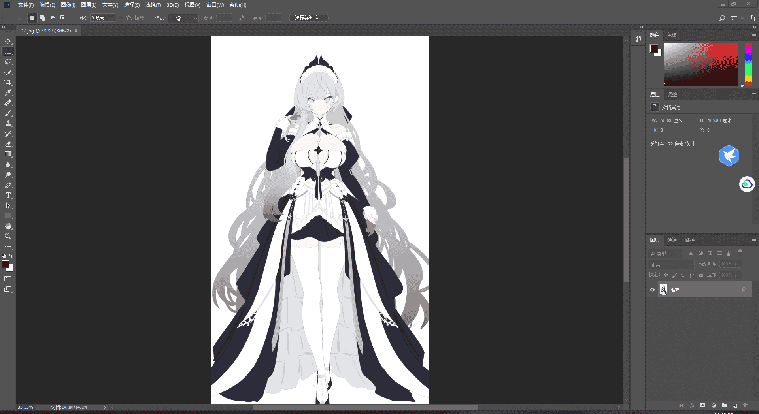Switch to the 通道 channels tab
Screen dimensions: 759x414
tap(672, 240)
